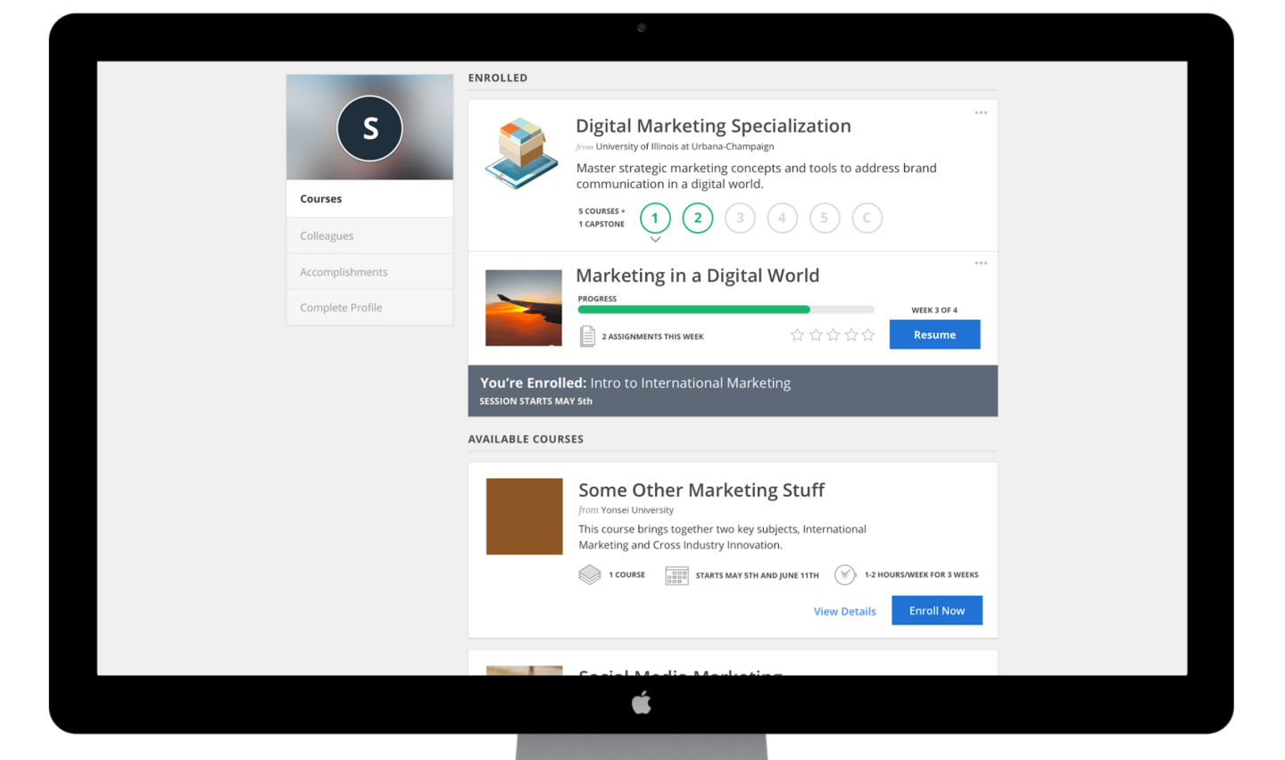Click the stacked layers icon beside 1 Course
The height and width of the screenshot is (760, 1285).
coord(590,575)
